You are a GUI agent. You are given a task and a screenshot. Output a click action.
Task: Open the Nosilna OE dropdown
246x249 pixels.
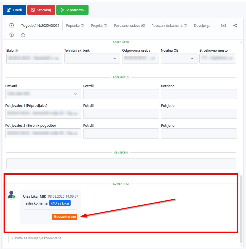coord(179,59)
